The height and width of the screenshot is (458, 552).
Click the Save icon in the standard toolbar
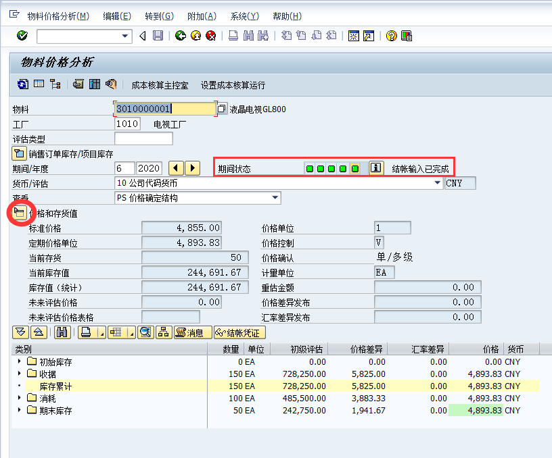[157, 36]
